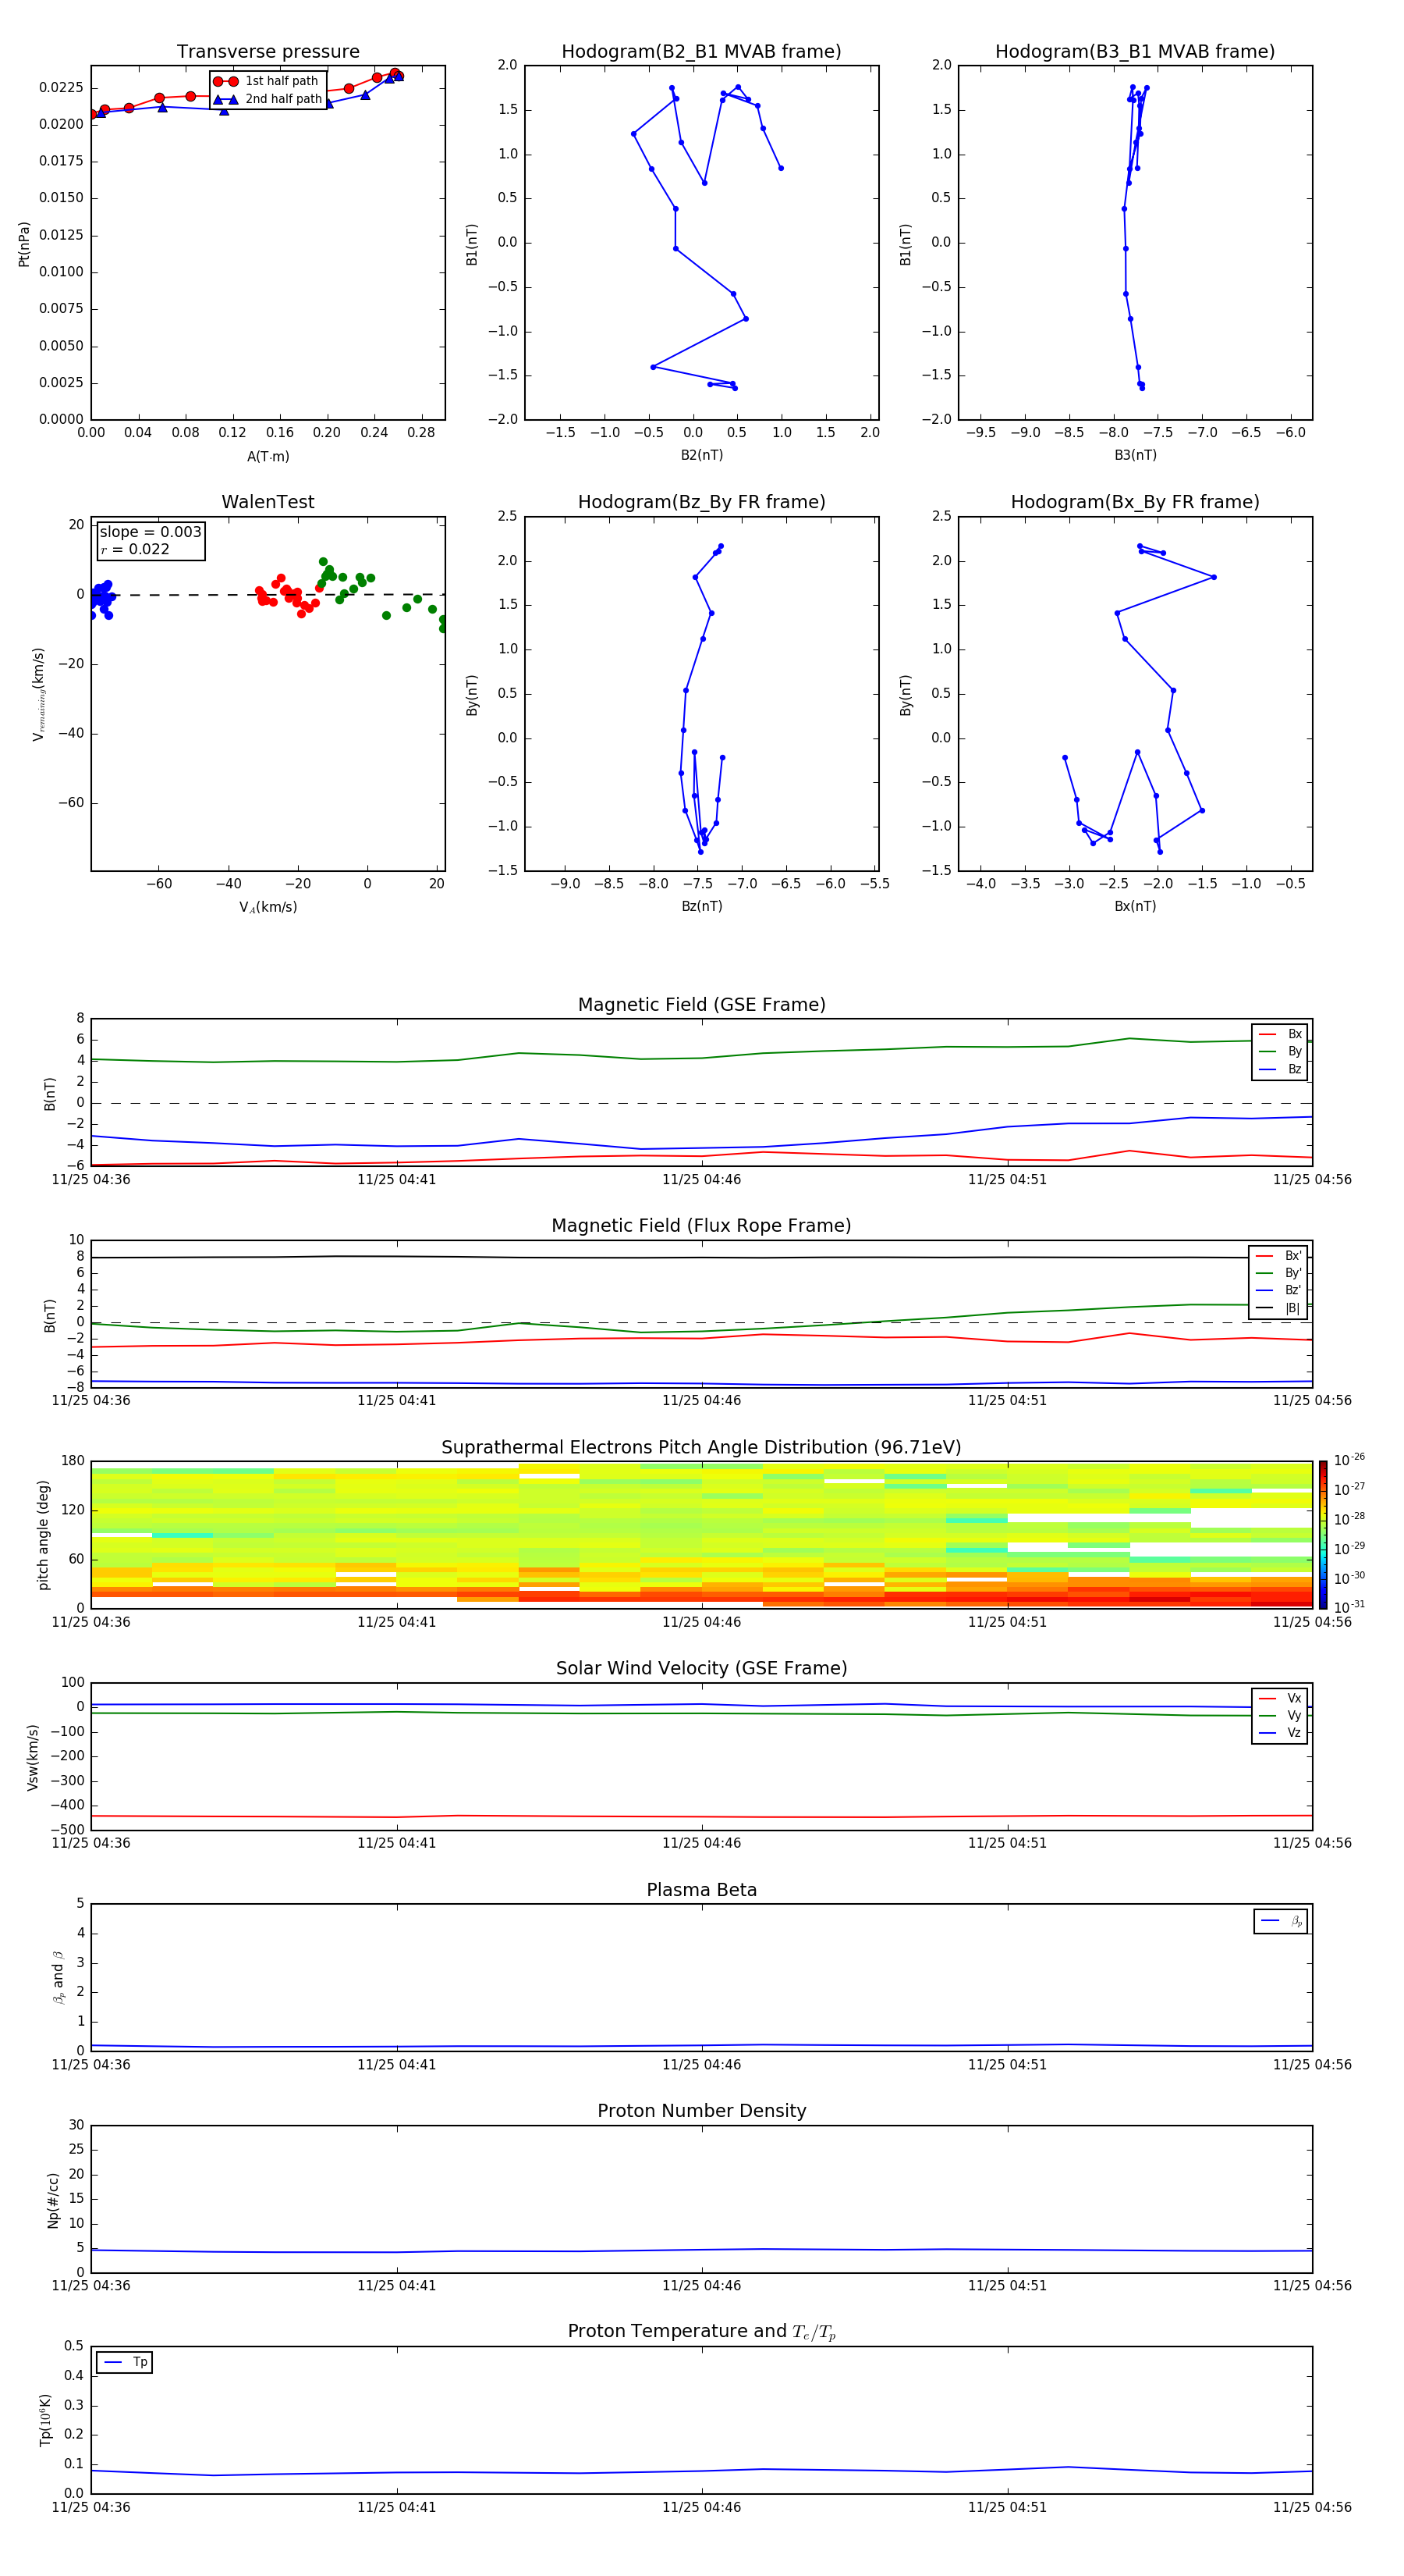The width and height of the screenshot is (1404, 2576).
Task: Click 'Vsw(km/s)' y-axis label
Action: click(x=33, y=1757)
